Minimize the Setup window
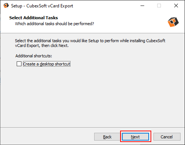 [142, 6]
